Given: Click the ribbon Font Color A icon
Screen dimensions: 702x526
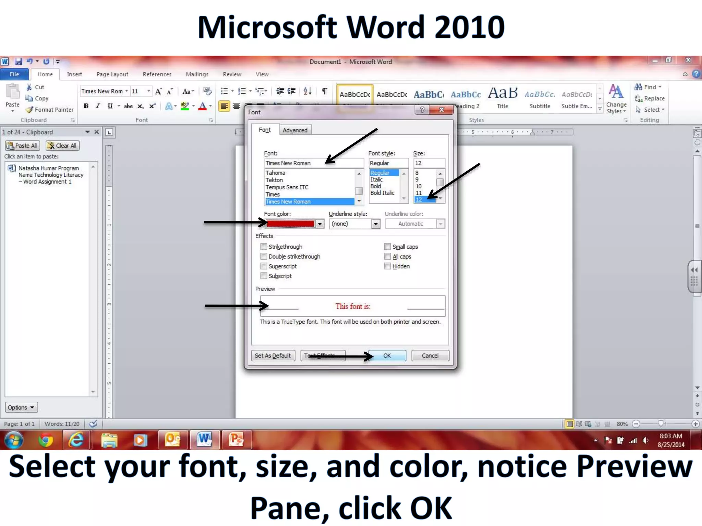Looking at the screenshot, I should click(203, 106).
